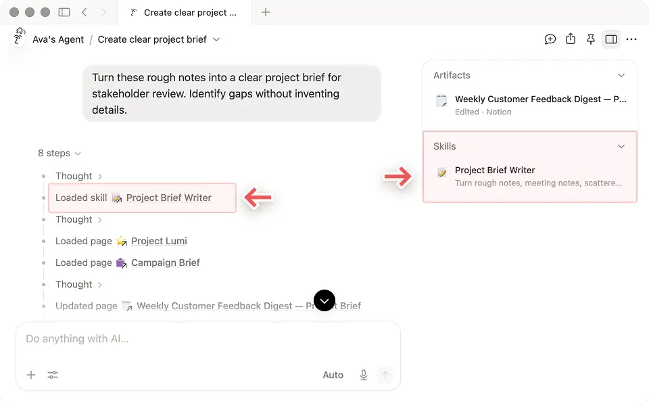Open the settings sliders icon in the composer
The height and width of the screenshot is (406, 649).
click(53, 375)
